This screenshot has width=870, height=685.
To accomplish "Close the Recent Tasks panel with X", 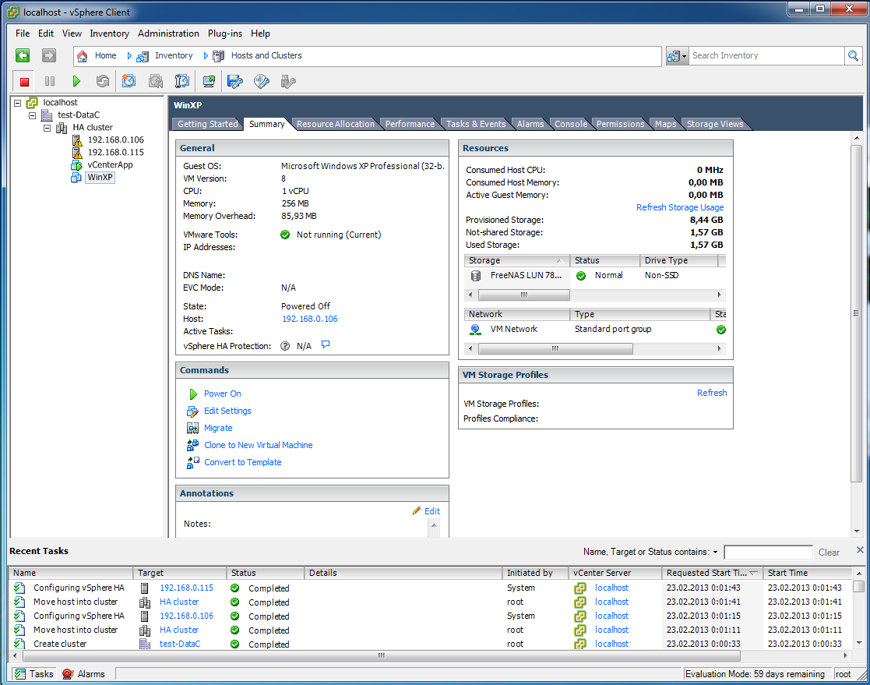I will [x=859, y=549].
